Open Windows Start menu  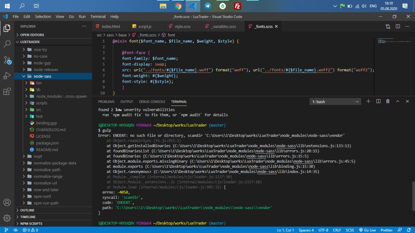coord(7,6)
